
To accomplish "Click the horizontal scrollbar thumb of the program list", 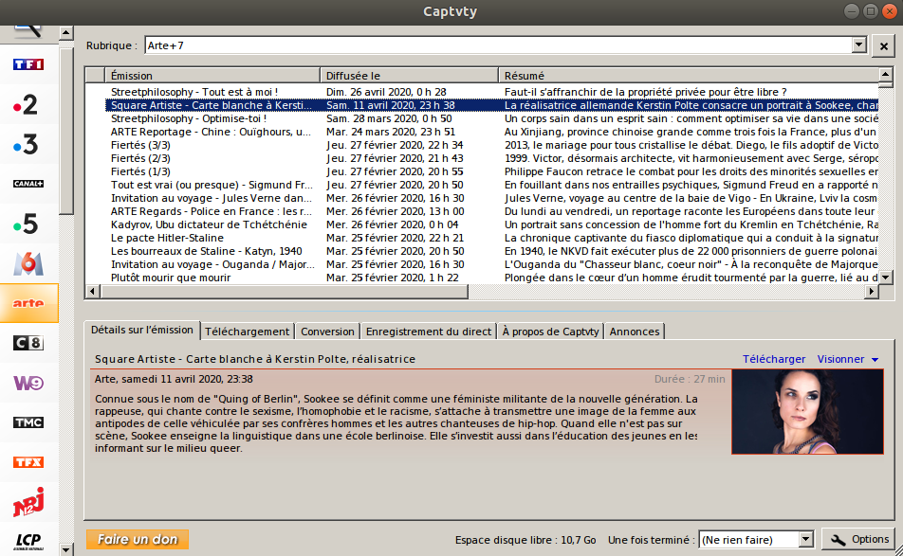I will (284, 292).
